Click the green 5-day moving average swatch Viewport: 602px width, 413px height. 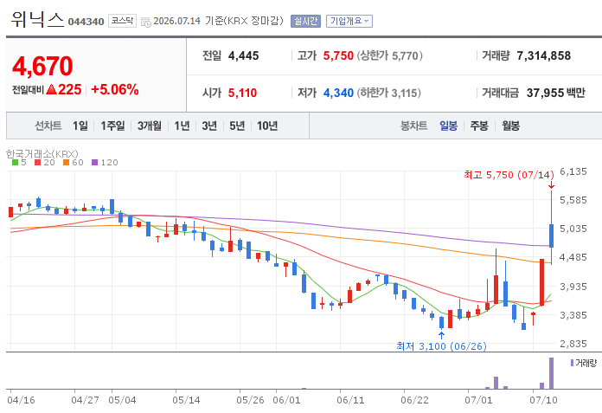point(16,163)
